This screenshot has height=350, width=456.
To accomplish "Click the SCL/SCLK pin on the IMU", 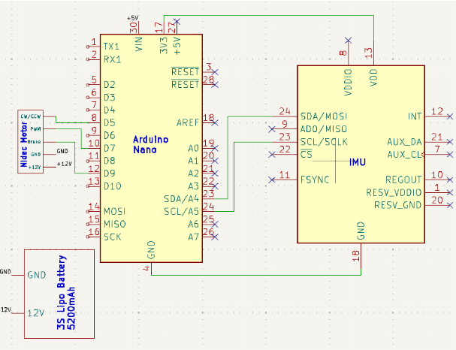I will pos(324,142).
